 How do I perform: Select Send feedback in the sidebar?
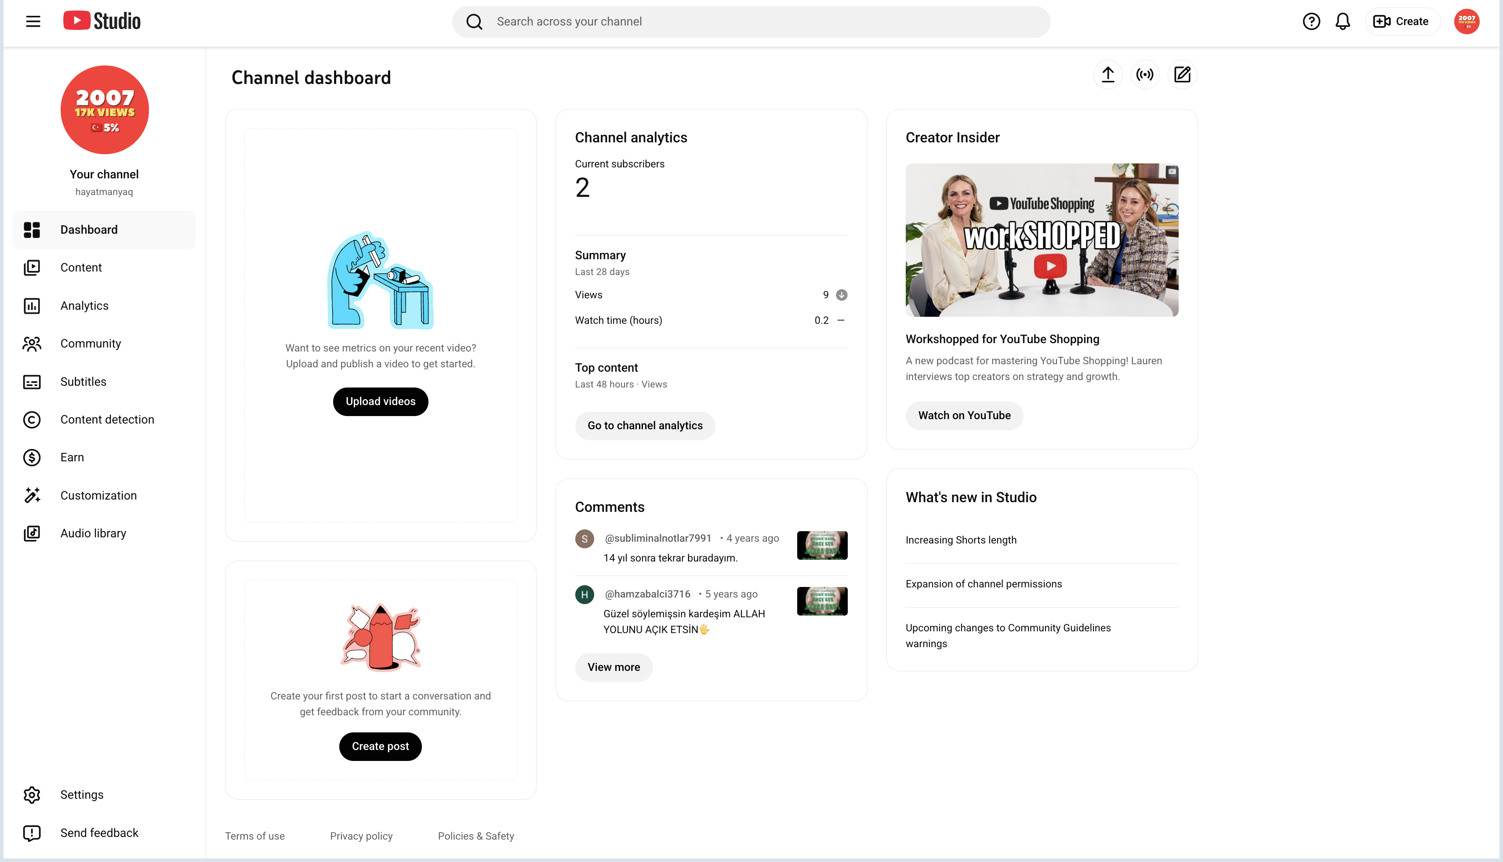104,833
